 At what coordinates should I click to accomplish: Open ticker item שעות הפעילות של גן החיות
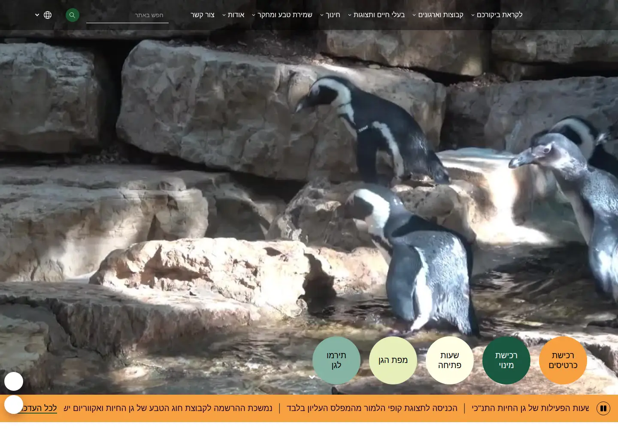pos(530,408)
